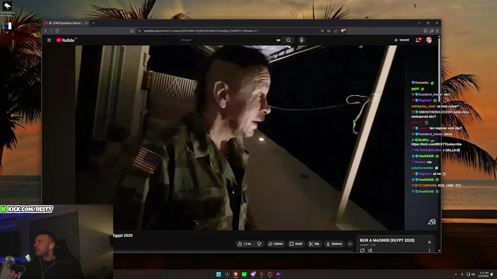Dislike the video with thumbs-down
The image size is (497, 279).
pyautogui.click(x=259, y=244)
